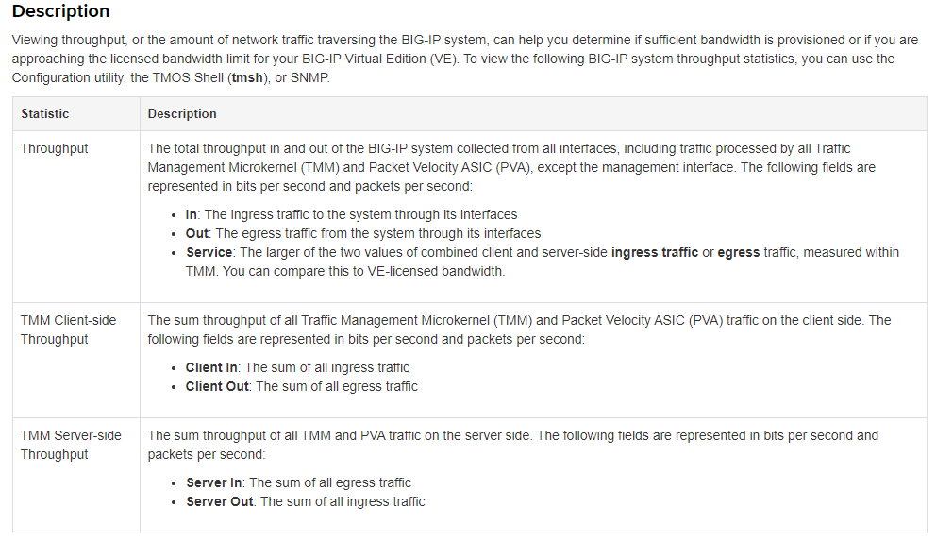Click the Description section heading
This screenshot has width=936, height=541.
(x=60, y=12)
